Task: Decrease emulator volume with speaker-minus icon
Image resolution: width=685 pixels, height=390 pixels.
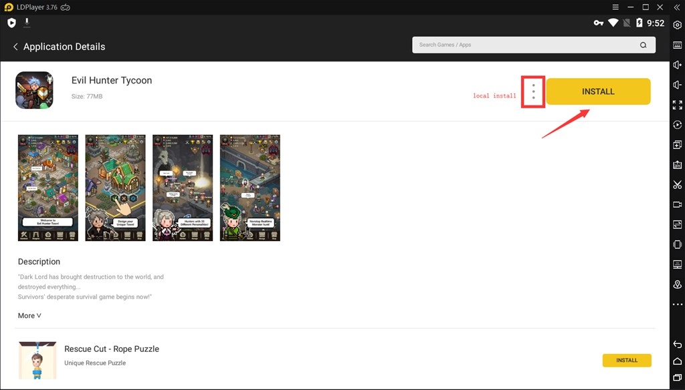Action: coord(677,85)
